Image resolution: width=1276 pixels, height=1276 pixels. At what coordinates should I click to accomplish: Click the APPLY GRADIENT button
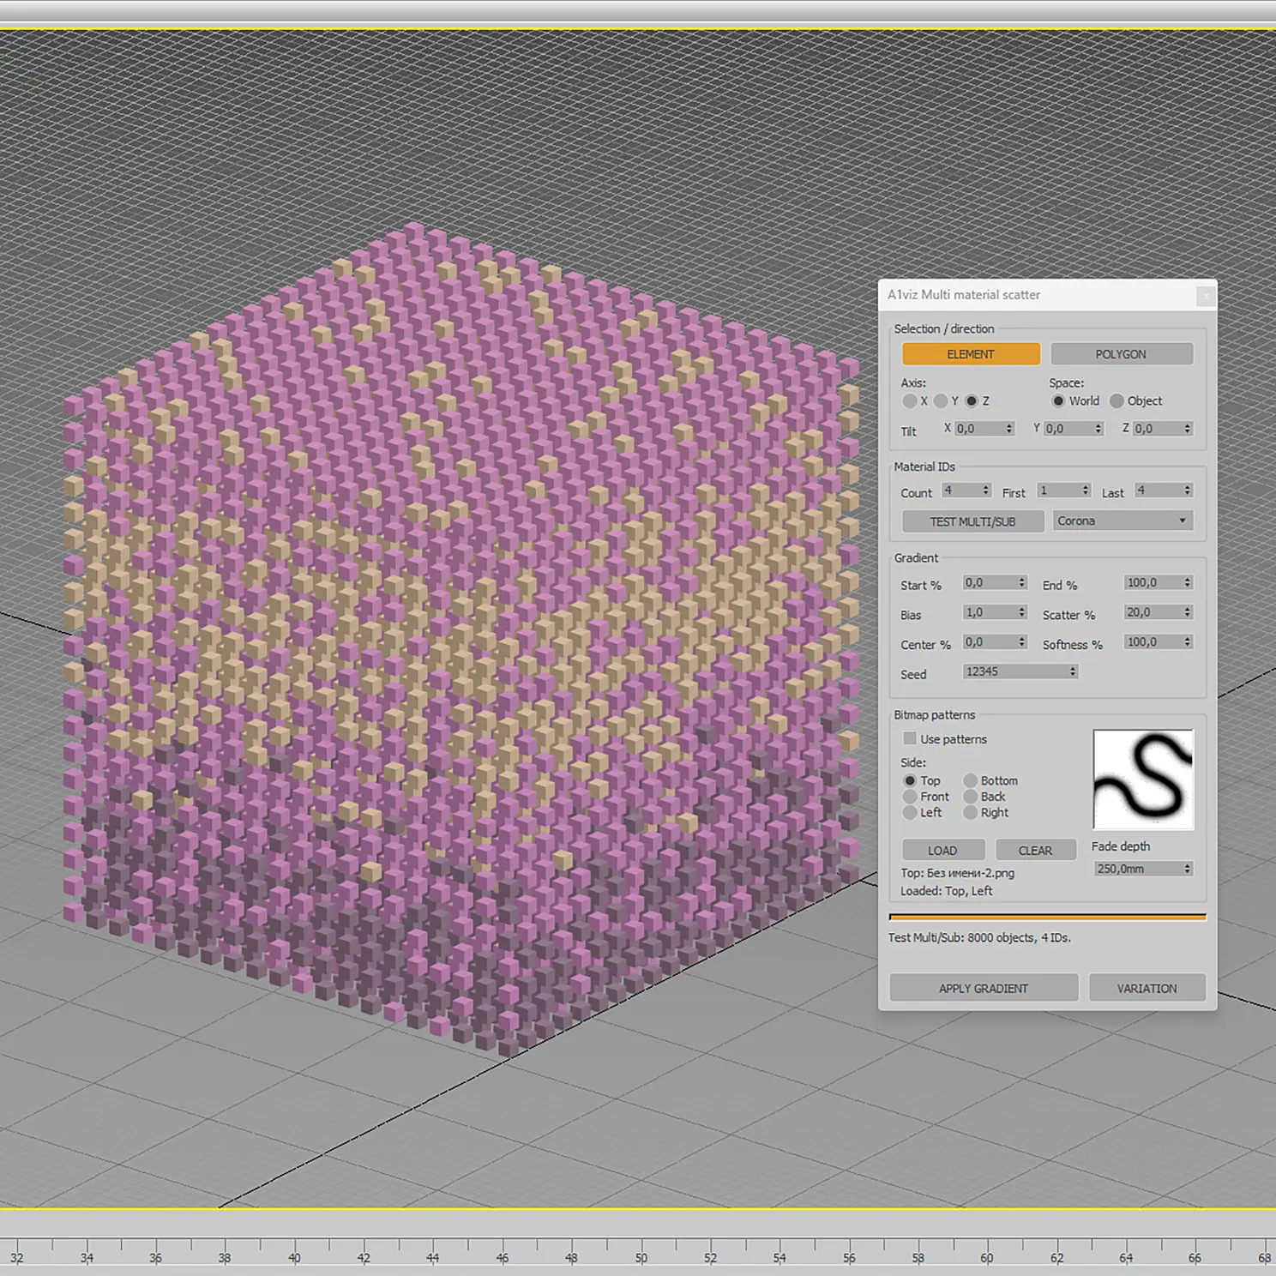click(984, 988)
